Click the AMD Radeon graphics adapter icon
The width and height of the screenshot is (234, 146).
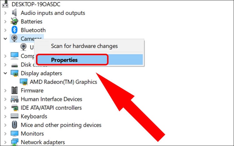coord(24,82)
